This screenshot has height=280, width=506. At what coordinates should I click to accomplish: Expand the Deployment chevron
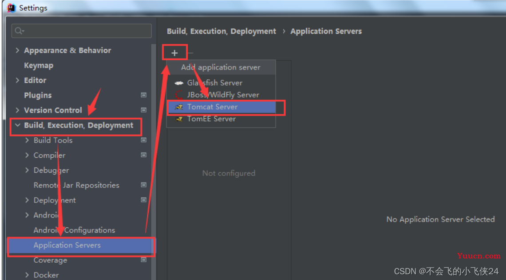[x=27, y=200]
